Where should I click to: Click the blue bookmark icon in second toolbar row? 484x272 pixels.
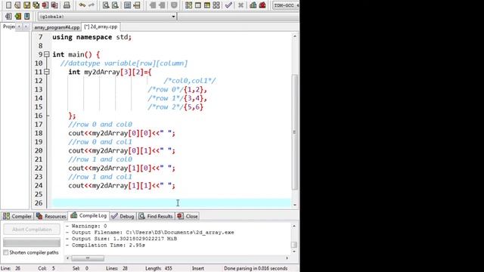tap(27, 16)
